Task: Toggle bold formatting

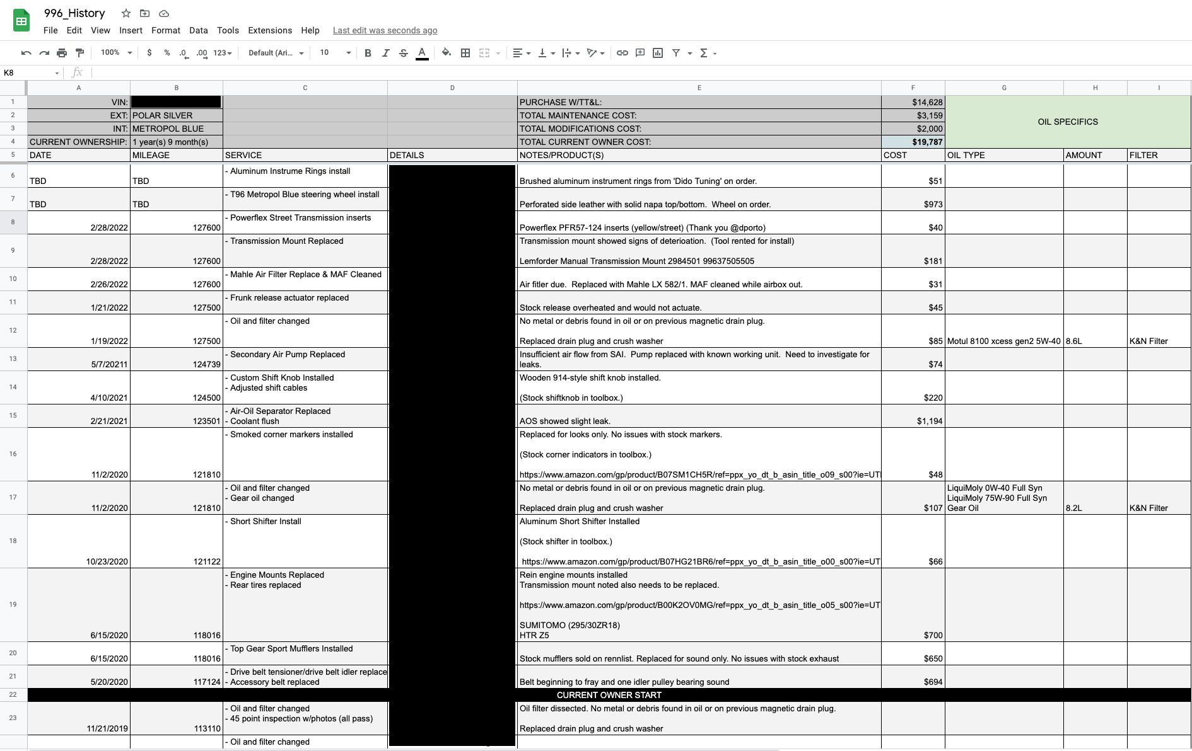Action: coord(368,53)
